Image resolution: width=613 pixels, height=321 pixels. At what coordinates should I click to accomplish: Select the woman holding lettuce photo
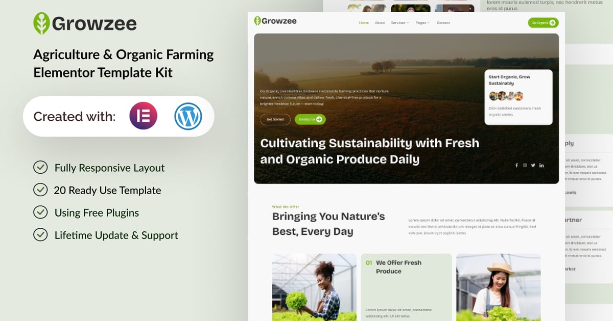[x=314, y=287]
